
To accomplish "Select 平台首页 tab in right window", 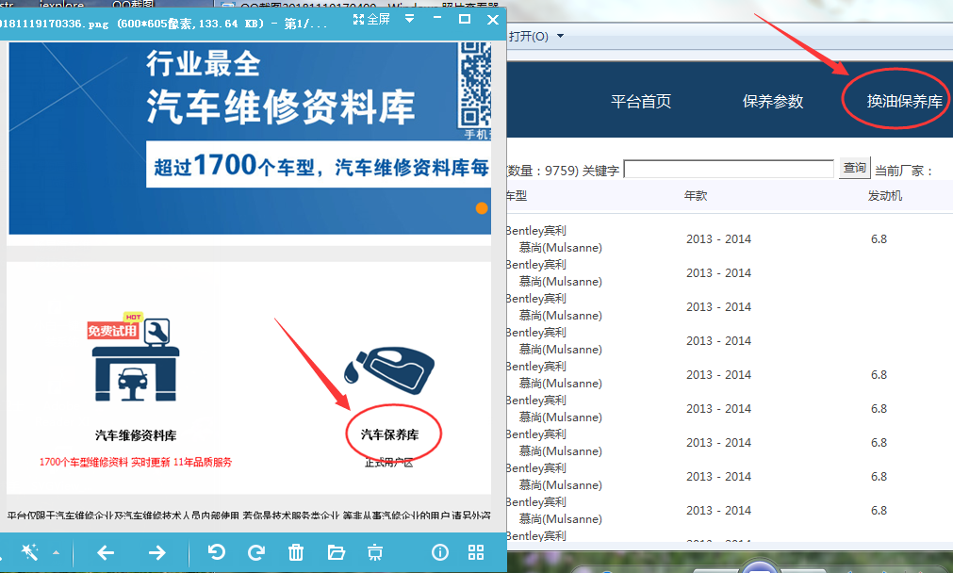I will (641, 102).
